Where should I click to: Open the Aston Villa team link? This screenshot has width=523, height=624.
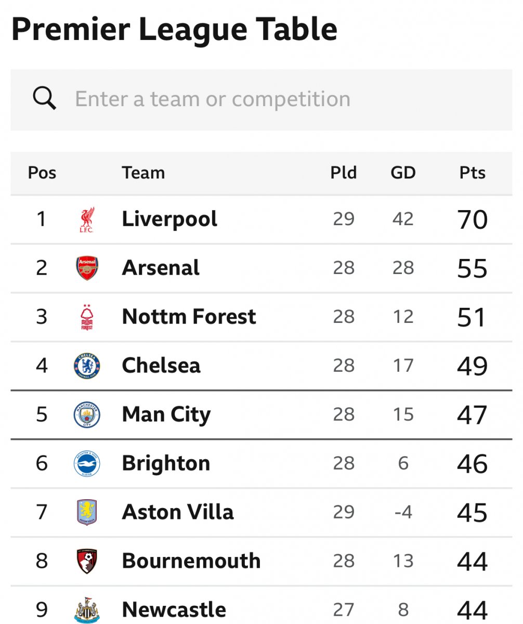coord(178,513)
